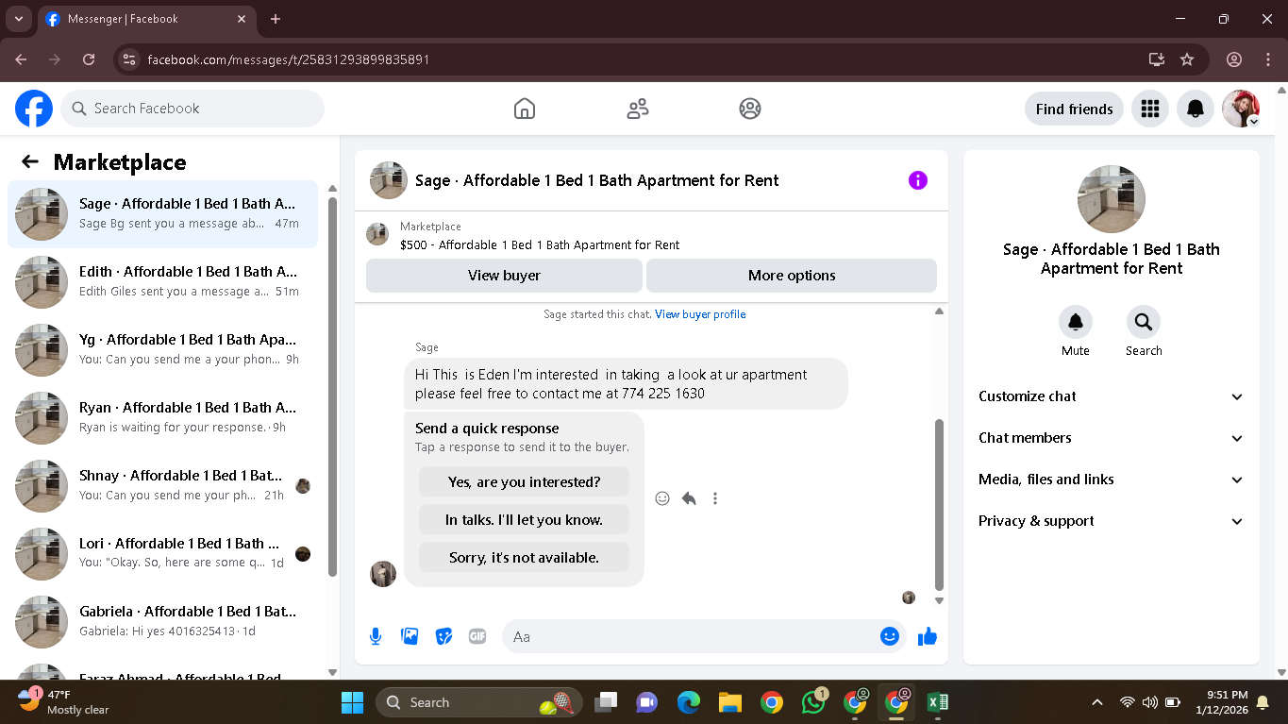Viewport: 1288px width, 724px height.
Task: Expand the Customize chat section
Action: point(1112,396)
